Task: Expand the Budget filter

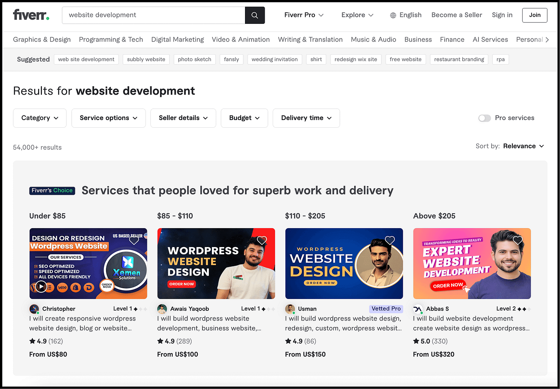Action: (x=244, y=118)
